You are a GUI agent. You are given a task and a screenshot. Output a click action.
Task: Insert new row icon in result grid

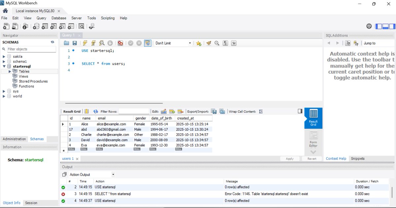tap(172, 112)
